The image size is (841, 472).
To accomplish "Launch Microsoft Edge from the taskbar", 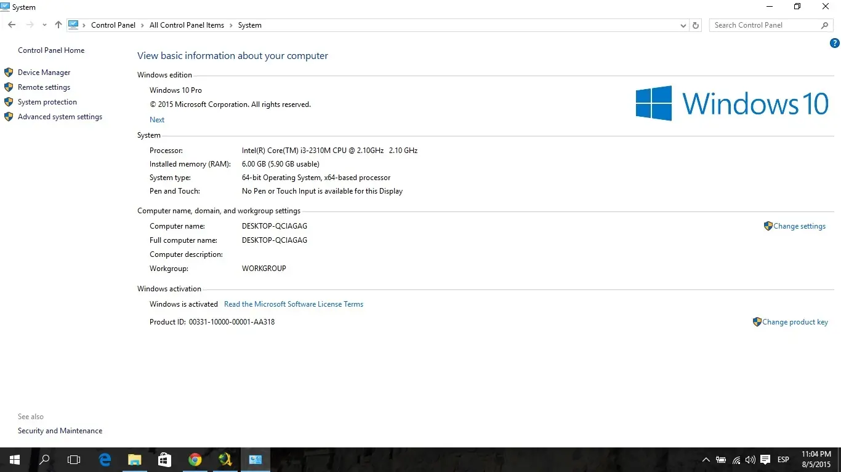I will tap(105, 459).
